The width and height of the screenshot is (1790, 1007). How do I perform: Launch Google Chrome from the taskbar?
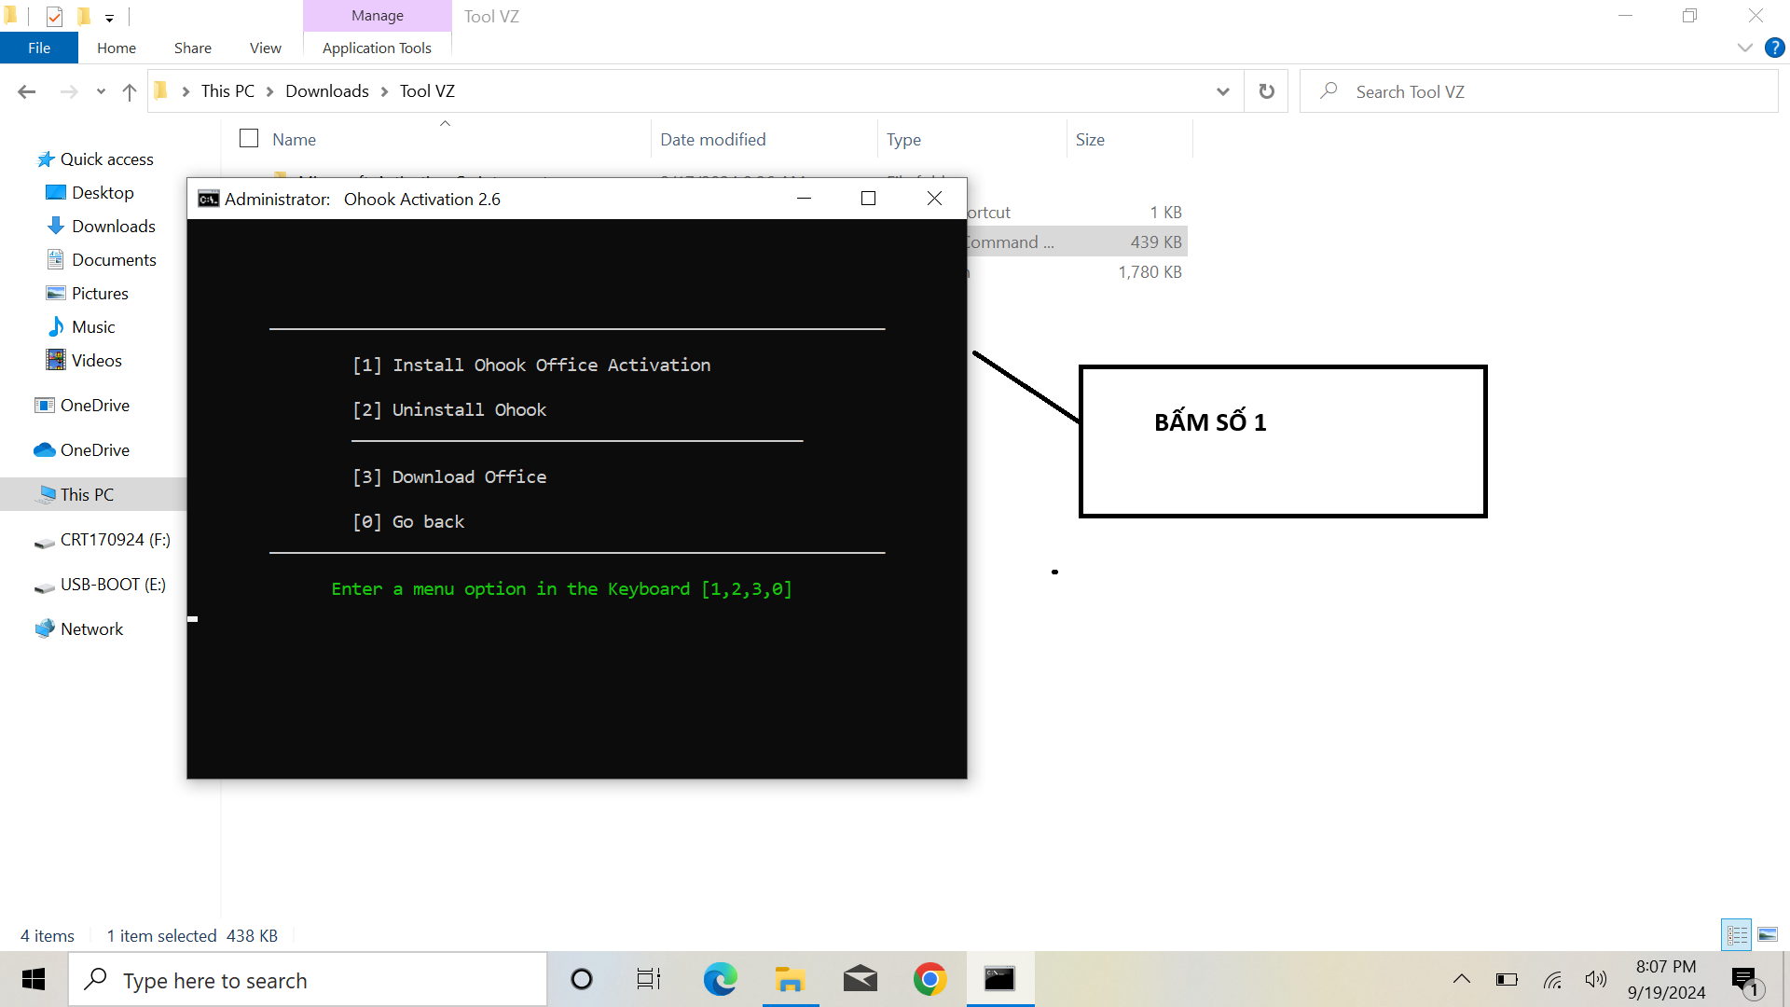pyautogui.click(x=929, y=979)
